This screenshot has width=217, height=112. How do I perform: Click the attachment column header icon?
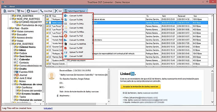(x=50, y=16)
